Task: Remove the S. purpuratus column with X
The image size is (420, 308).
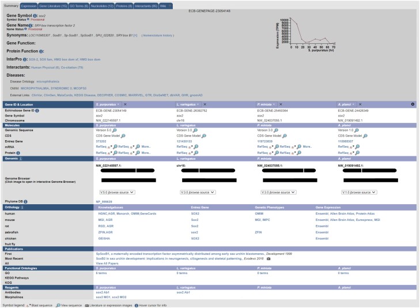Action: pos(126,104)
